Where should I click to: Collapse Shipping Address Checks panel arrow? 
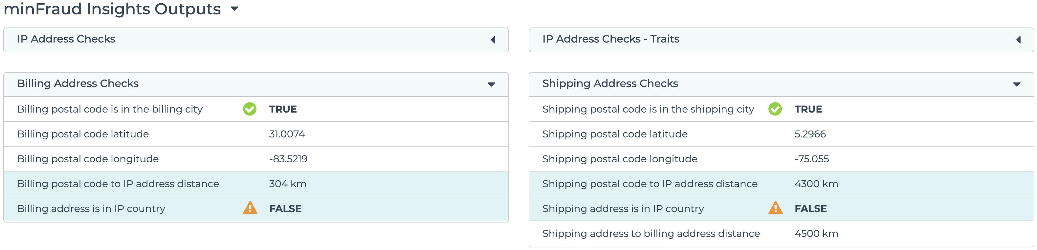[1016, 84]
